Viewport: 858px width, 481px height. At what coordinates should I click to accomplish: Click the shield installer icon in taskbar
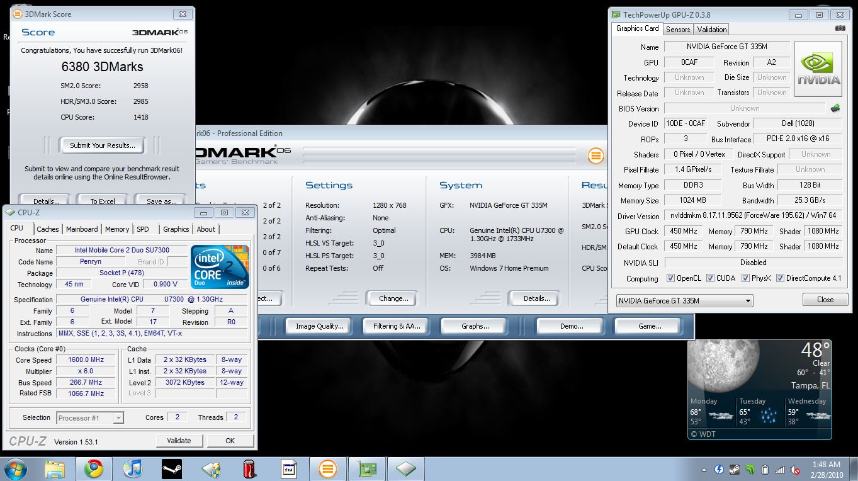click(x=211, y=469)
